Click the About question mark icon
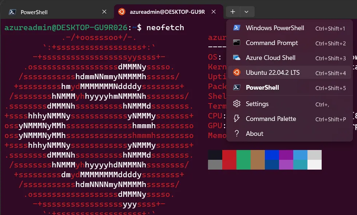The width and height of the screenshot is (357, 215). pos(237,134)
